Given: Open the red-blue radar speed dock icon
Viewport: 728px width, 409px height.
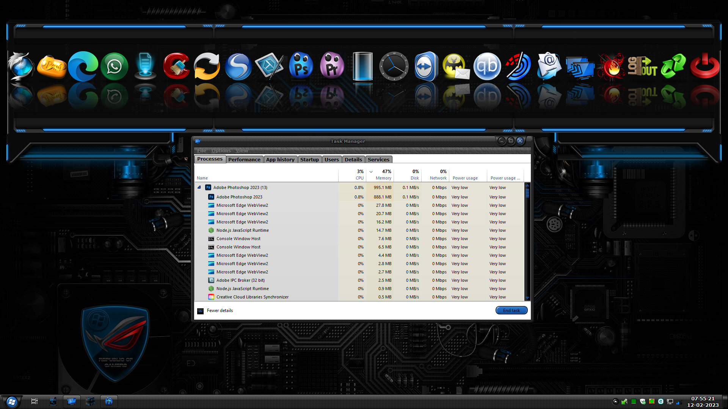Looking at the screenshot, I should [518, 66].
